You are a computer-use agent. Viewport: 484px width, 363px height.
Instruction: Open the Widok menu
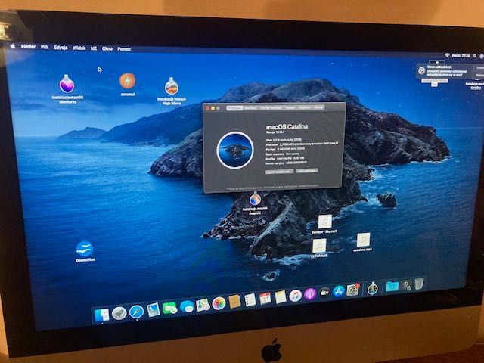[79, 48]
